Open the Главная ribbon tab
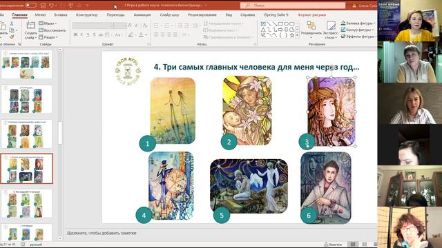The width and height of the screenshot is (442, 248). click(19, 14)
